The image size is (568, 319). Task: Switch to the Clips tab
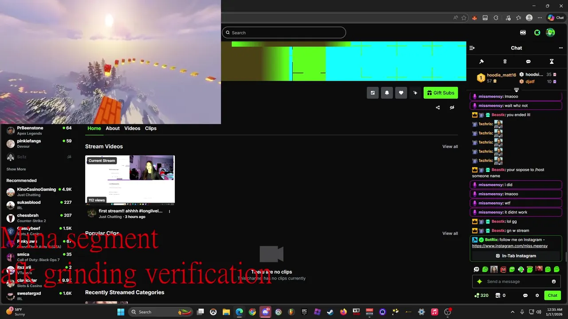pyautogui.click(x=151, y=128)
